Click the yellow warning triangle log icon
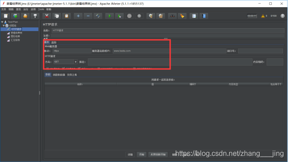The width and height of the screenshot is (288, 162). tap(263, 16)
